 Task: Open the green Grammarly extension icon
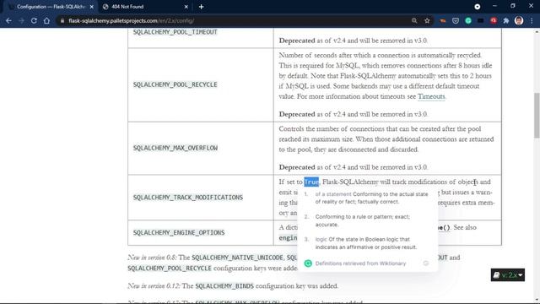coord(468,20)
